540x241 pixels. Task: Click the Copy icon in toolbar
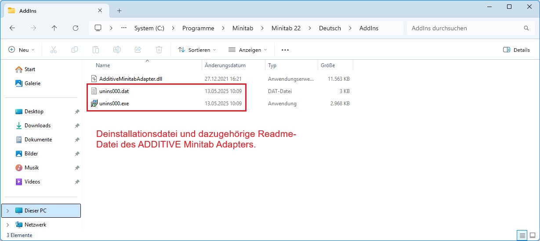point(75,50)
